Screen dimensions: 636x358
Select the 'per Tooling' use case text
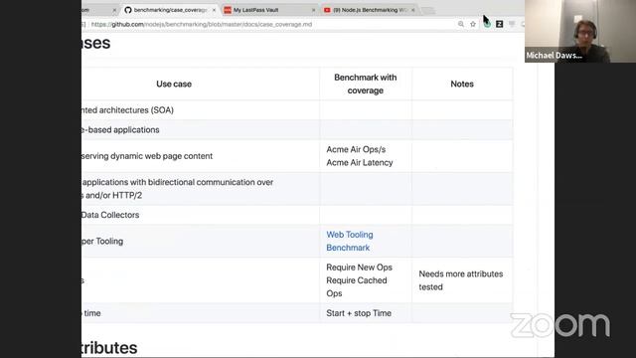pos(102,241)
